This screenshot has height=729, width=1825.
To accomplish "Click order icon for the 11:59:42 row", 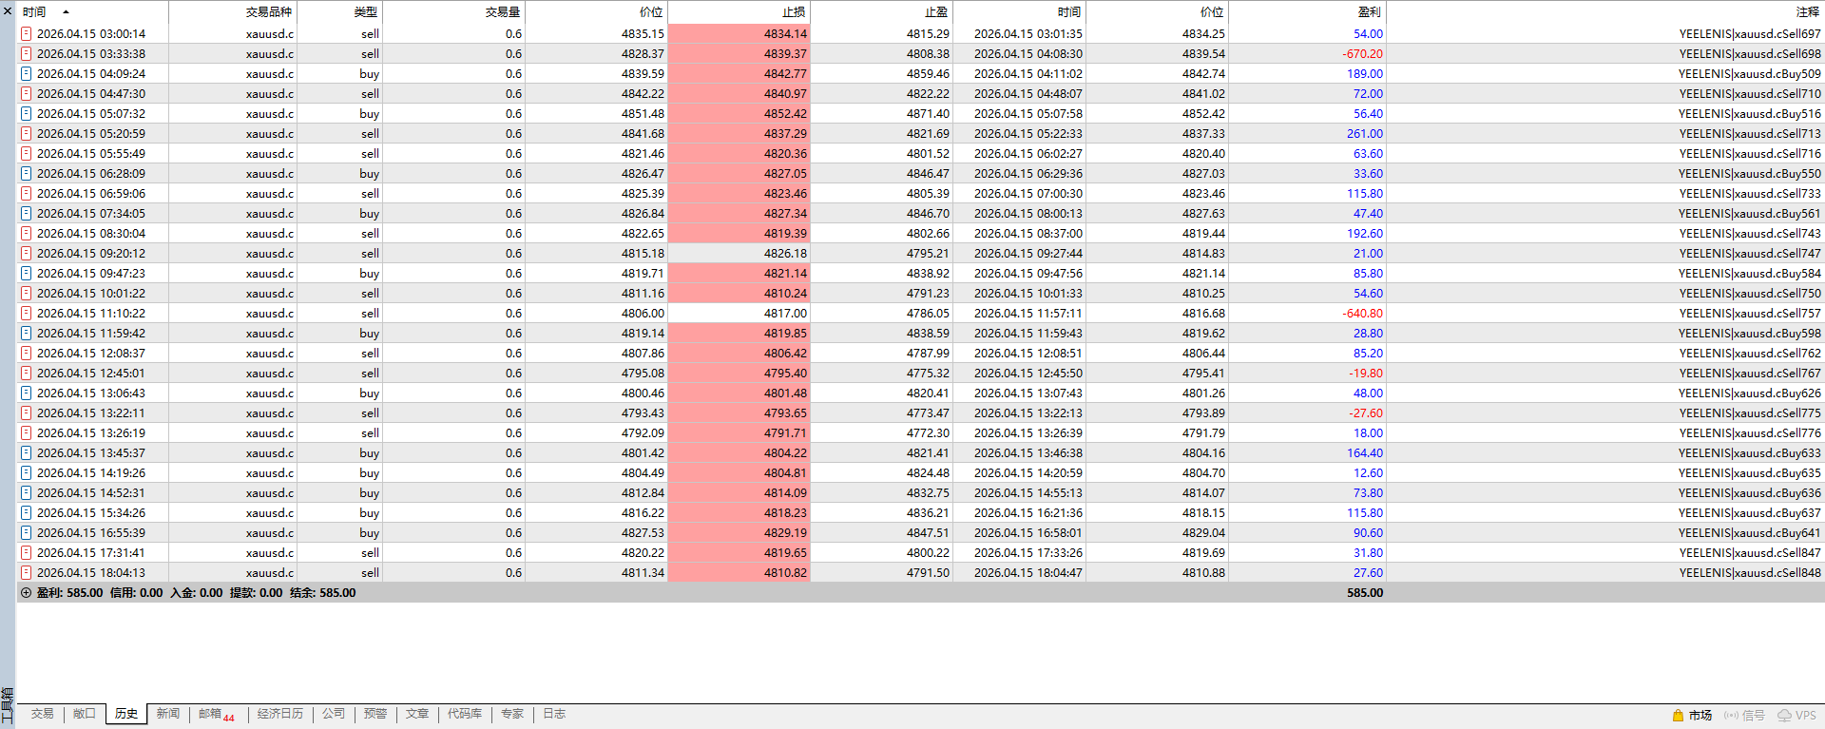I will (x=27, y=333).
